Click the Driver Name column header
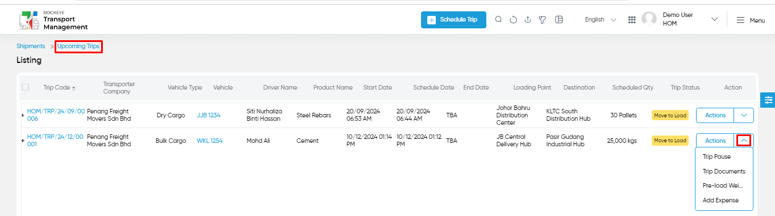This screenshot has width=775, height=216. click(x=280, y=87)
